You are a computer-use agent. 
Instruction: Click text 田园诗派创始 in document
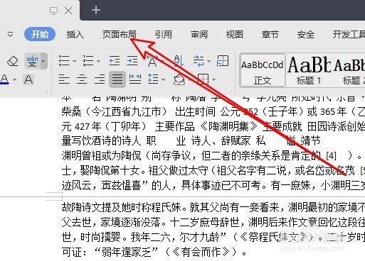coord(336,126)
